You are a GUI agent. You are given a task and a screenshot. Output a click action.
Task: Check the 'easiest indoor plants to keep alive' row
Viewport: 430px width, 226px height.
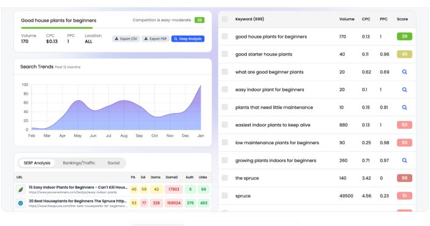click(225, 125)
